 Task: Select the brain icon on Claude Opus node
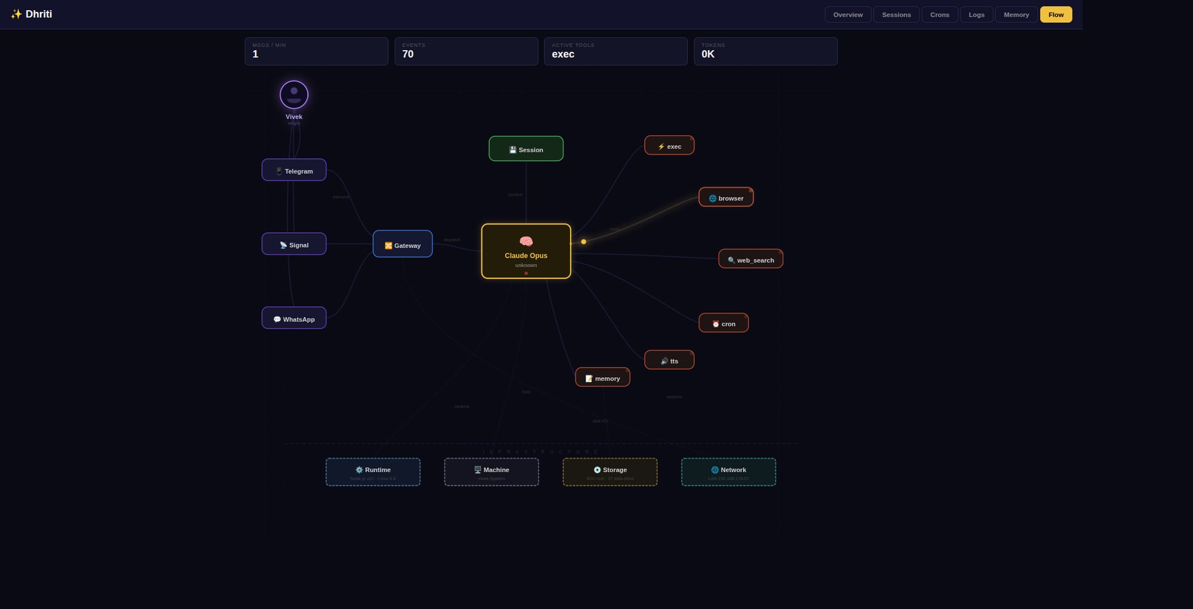coord(526,240)
